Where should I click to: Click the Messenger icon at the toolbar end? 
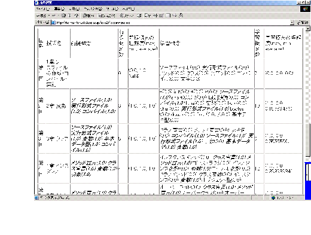click(181, 16)
